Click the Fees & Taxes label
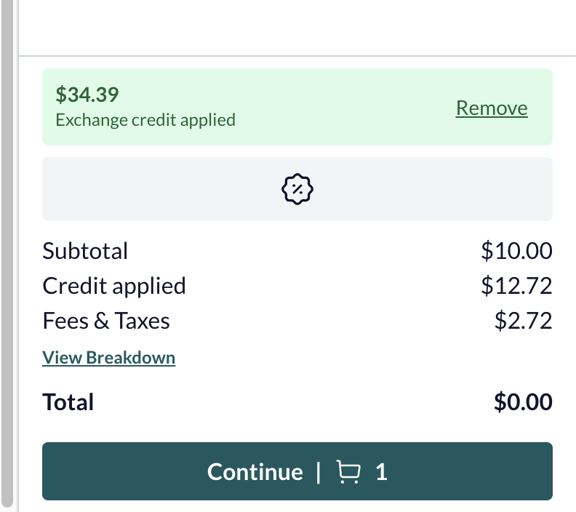 tap(106, 321)
